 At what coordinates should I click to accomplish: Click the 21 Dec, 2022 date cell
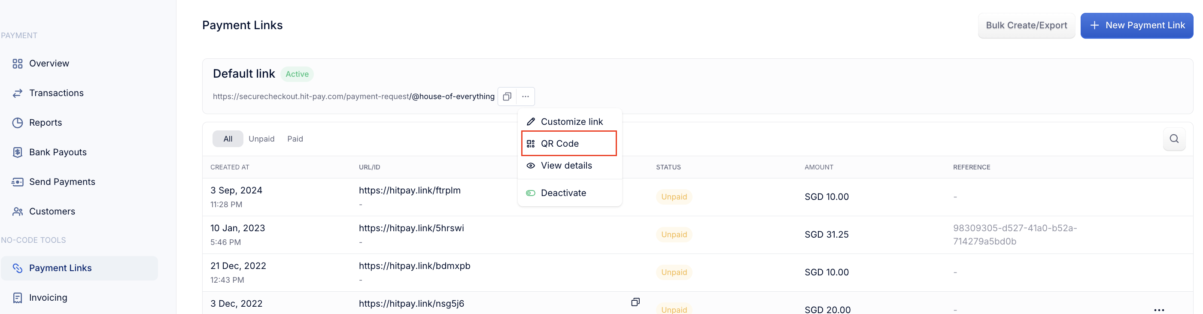(238, 266)
